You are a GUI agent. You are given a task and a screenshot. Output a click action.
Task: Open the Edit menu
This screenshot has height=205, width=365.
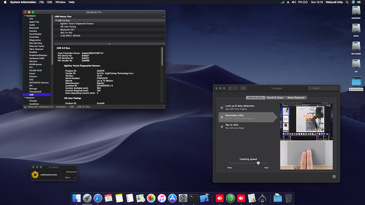(49, 2)
